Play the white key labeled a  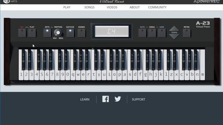pyautogui.click(x=125, y=74)
